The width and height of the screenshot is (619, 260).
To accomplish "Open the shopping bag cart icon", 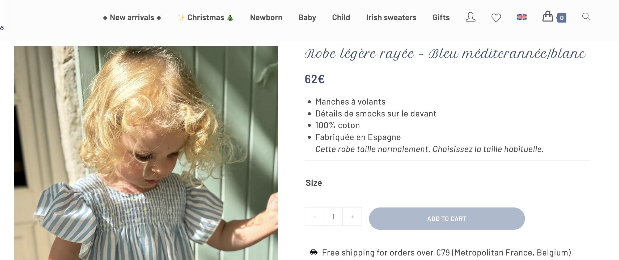I will click(x=548, y=17).
